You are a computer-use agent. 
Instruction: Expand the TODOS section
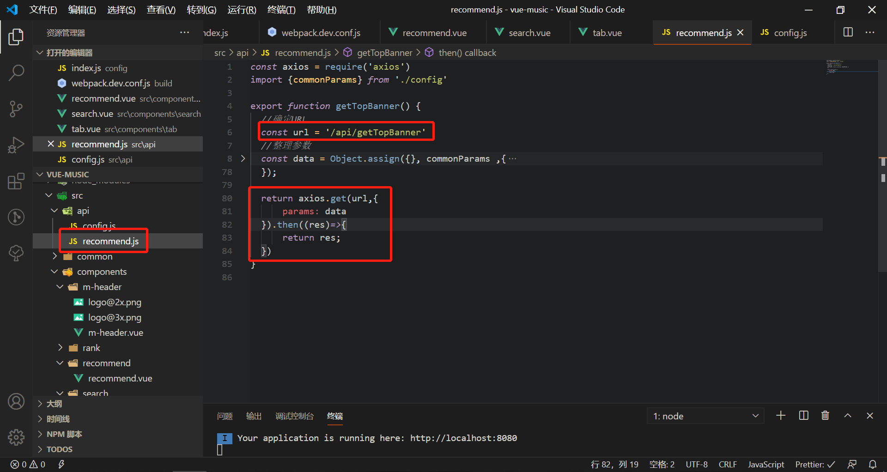click(x=118, y=449)
